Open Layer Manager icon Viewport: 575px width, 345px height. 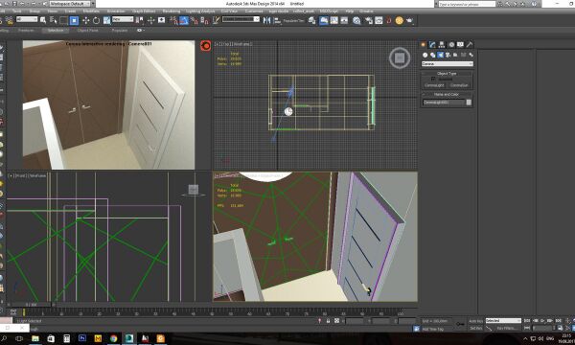pyautogui.click(x=312, y=20)
